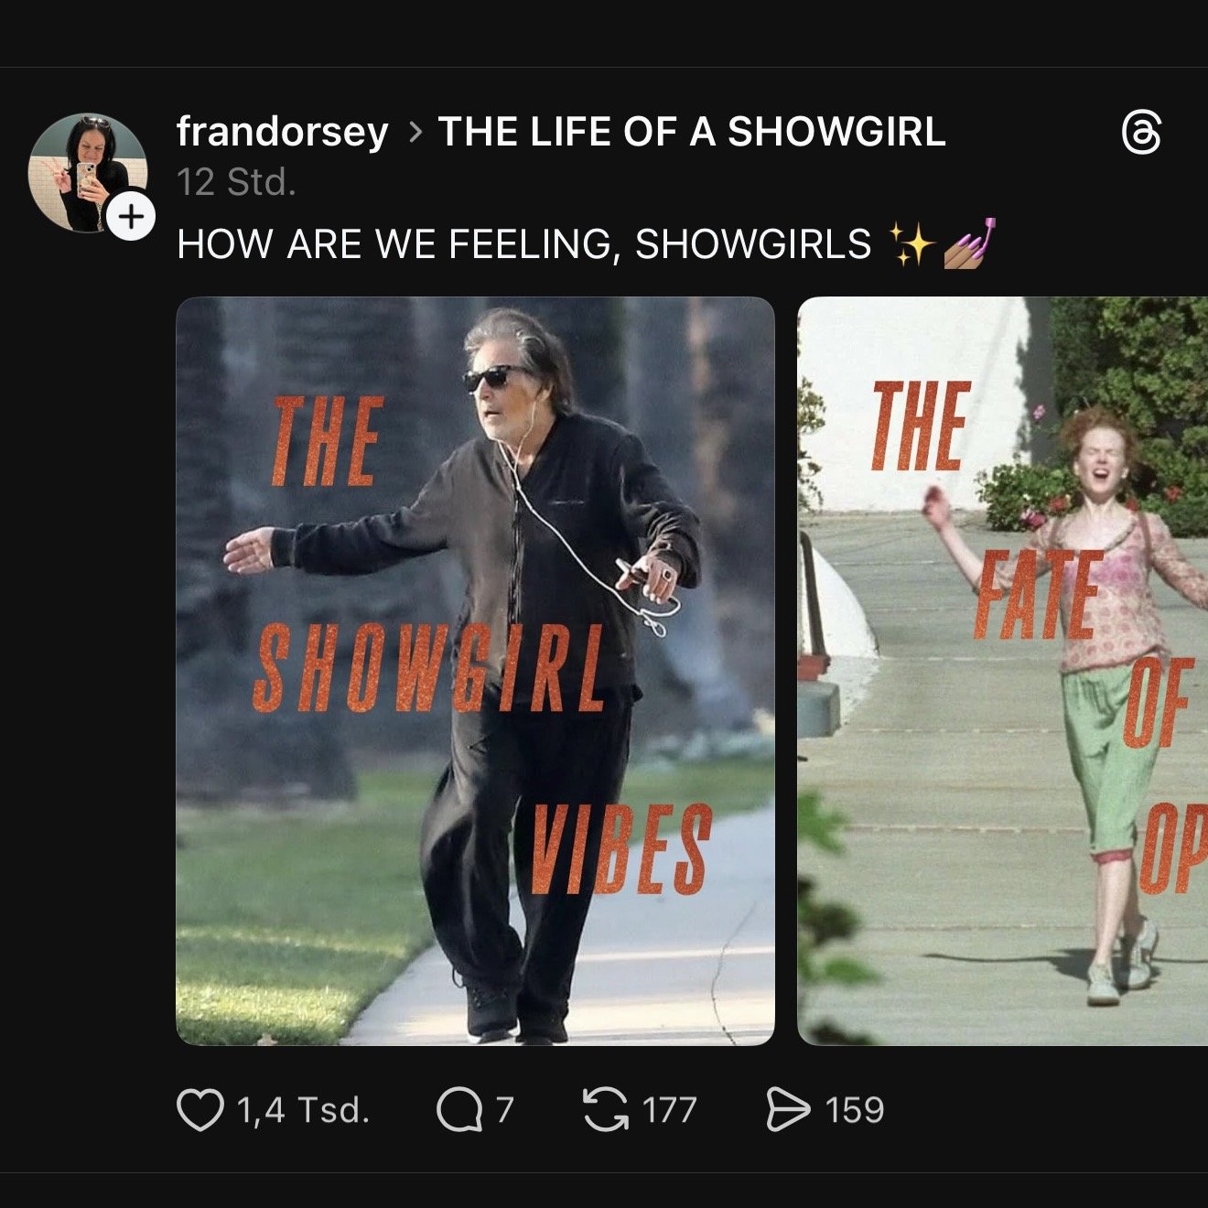Screen dimensions: 1208x1208
Task: View the 177 reposts count
Action: point(670,1110)
